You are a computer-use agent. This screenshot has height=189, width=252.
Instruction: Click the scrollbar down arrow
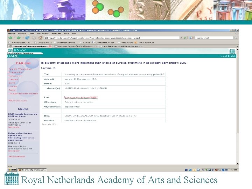(238, 163)
